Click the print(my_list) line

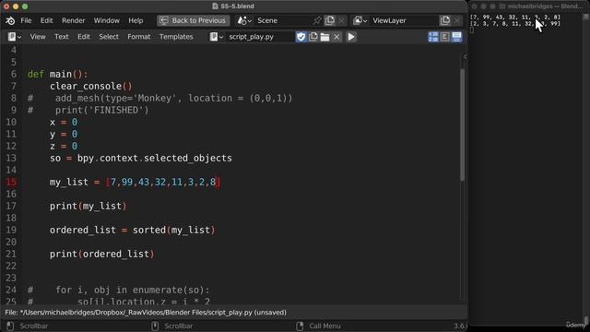[x=88, y=207]
